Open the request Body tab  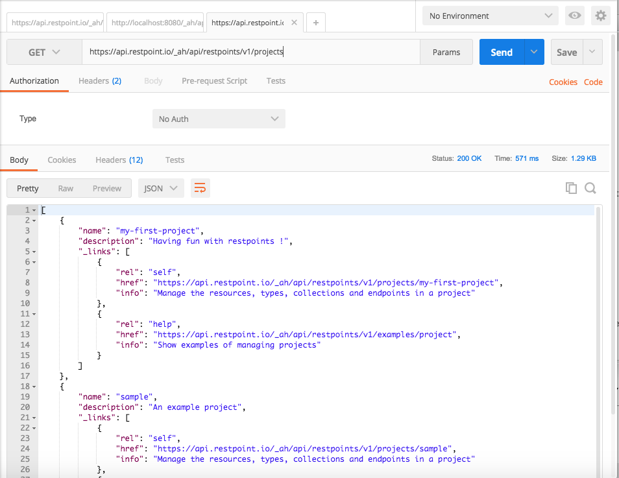(153, 81)
